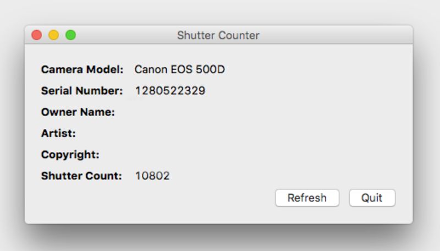
Task: Click the Owner Name label
Action: pyautogui.click(x=78, y=112)
